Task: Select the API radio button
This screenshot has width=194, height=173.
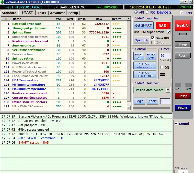Action: [136, 12]
